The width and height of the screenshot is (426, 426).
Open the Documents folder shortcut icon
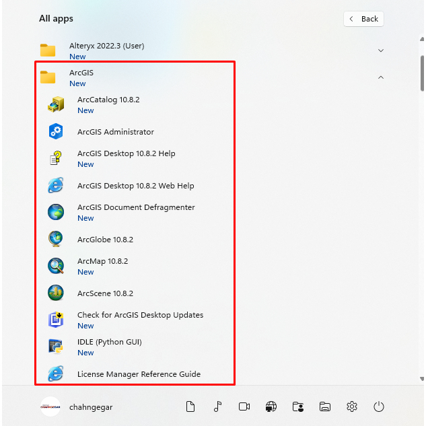pos(190,406)
